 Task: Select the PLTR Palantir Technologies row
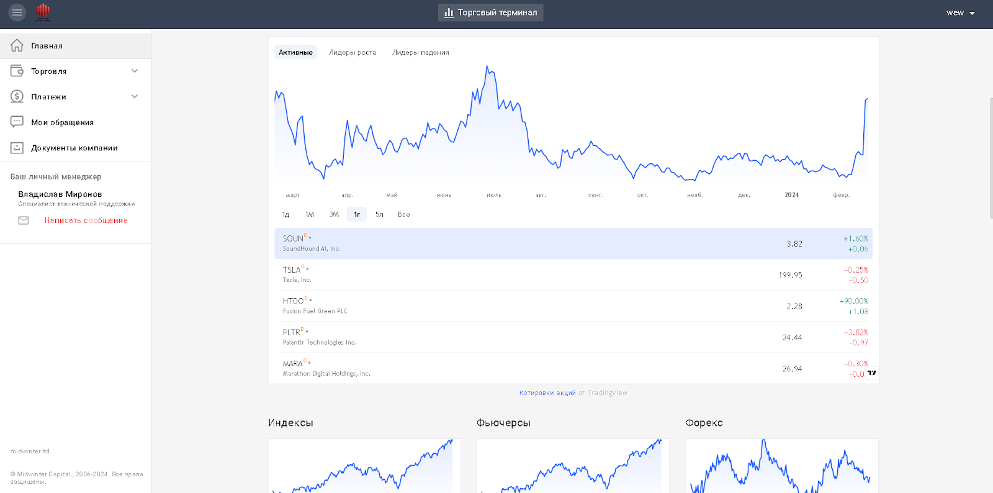pos(573,337)
